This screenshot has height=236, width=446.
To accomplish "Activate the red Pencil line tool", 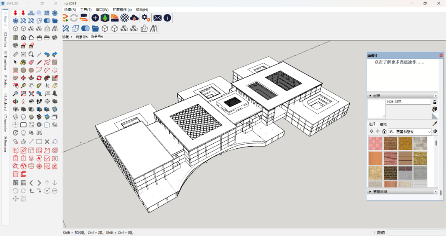I will click(39, 62).
